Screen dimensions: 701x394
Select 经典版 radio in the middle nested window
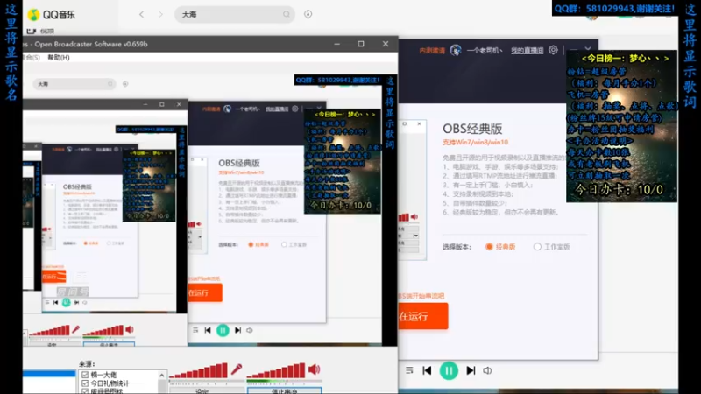[251, 244]
